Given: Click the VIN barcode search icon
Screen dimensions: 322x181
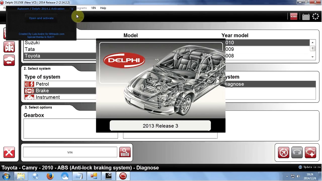Looking at the screenshot, I should pos(125,152).
